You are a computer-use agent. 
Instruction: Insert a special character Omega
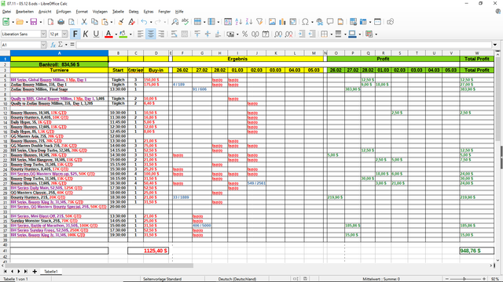pyautogui.click(x=305, y=22)
